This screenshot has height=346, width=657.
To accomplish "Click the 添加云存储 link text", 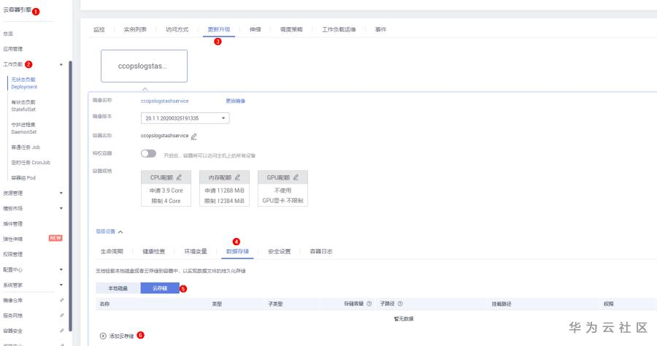I will [121, 336].
